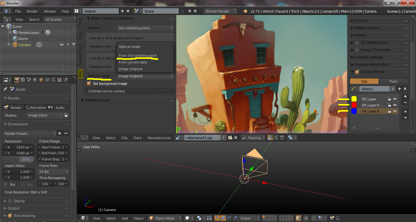Open the calibration Method dropdown

click(145, 28)
